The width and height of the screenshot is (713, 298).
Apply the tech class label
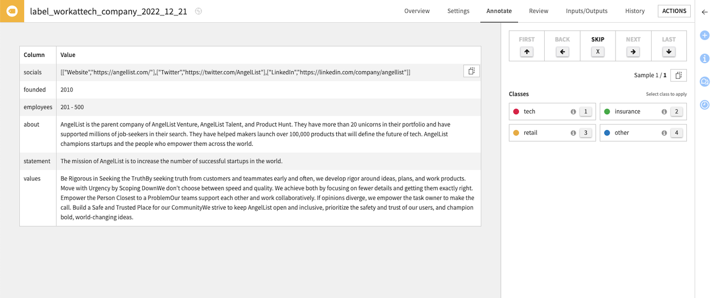tap(553, 112)
